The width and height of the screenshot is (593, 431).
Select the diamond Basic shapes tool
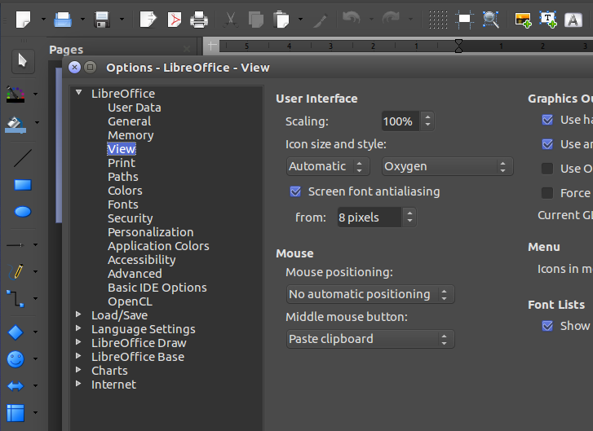point(15,332)
